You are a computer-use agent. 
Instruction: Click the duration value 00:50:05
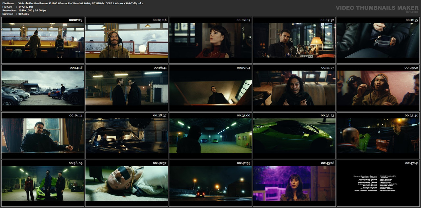(x=24, y=14)
